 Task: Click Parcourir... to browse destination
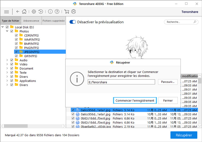pos(168,82)
